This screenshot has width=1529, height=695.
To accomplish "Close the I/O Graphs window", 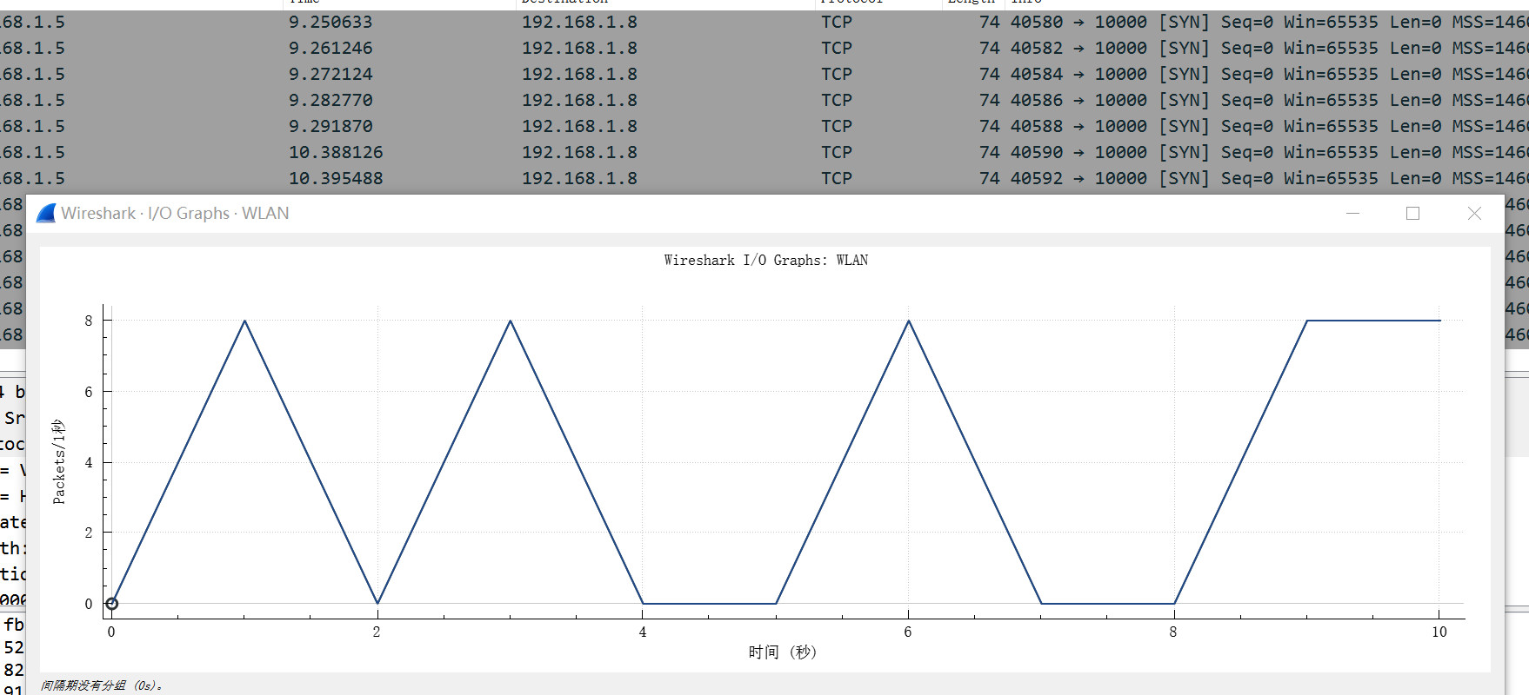I will [1474, 214].
